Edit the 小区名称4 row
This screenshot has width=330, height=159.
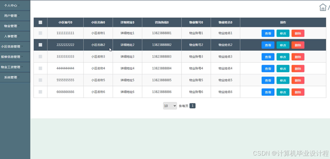pos(283,69)
